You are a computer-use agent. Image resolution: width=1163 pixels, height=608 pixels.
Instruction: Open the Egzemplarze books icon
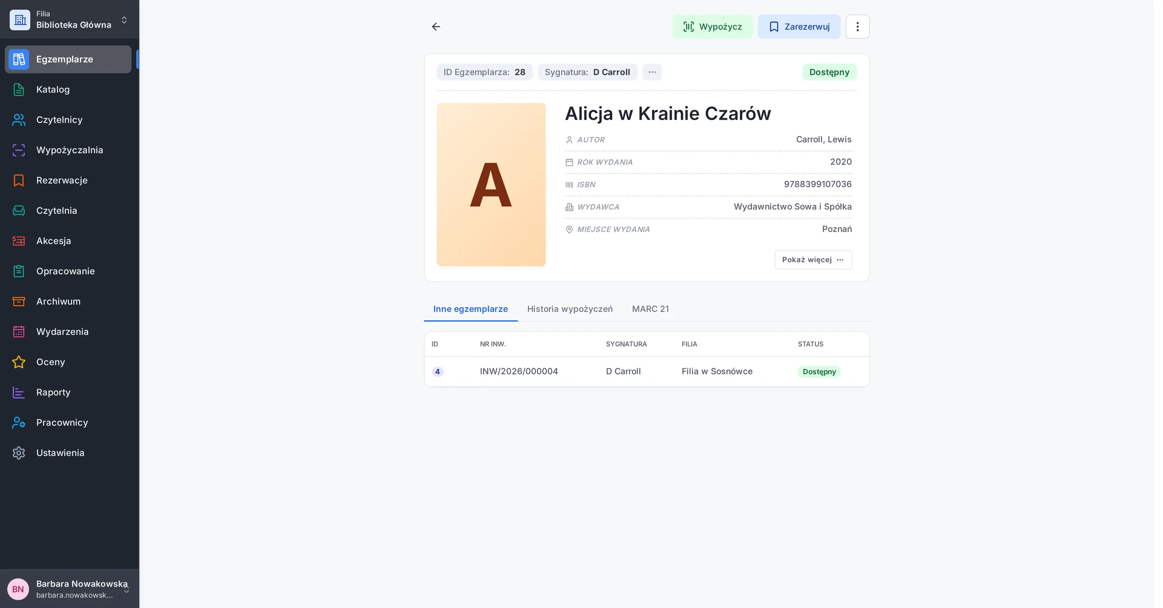click(x=18, y=59)
